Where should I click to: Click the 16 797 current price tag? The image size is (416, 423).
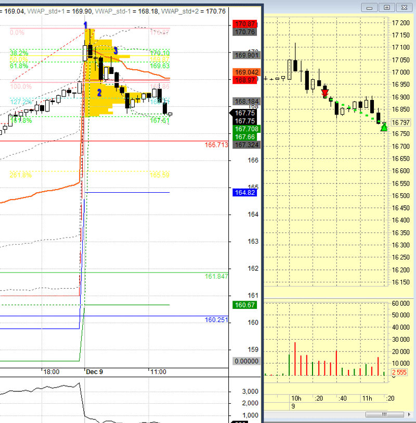(x=400, y=123)
